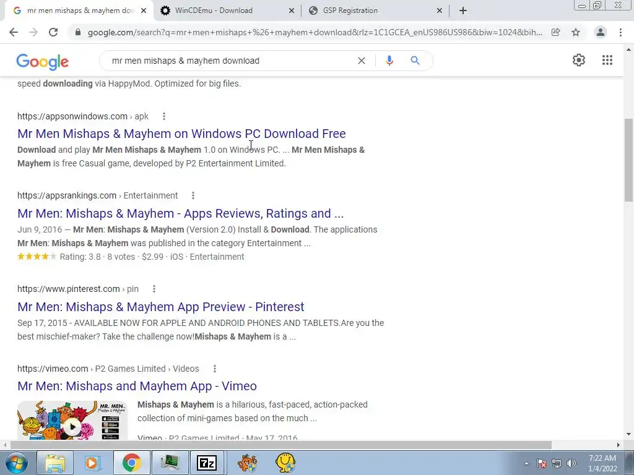The height and width of the screenshot is (475, 634).
Task: Open the network status tray icon
Action: (557, 463)
